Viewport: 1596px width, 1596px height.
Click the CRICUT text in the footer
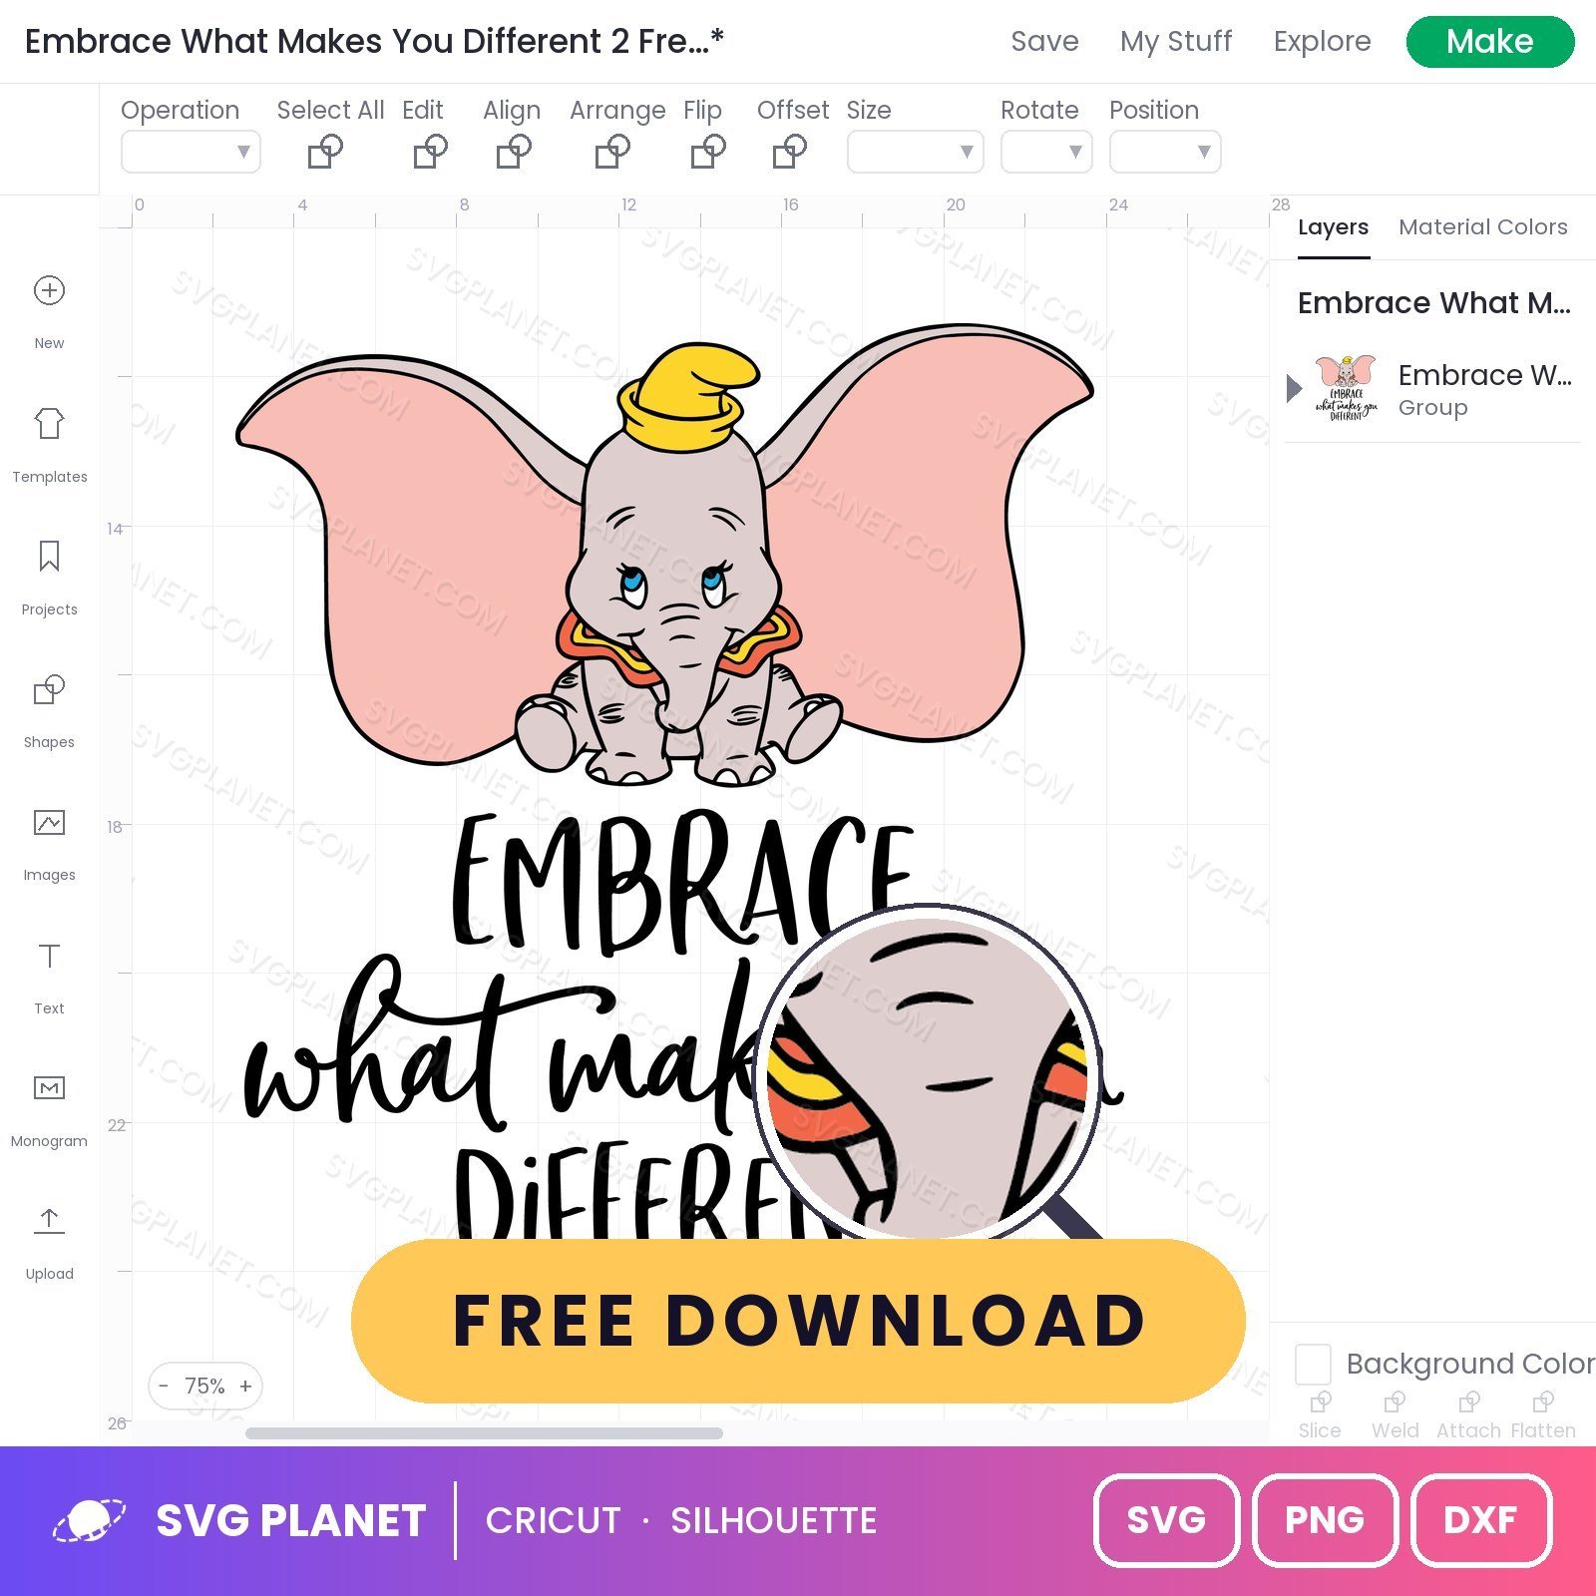pos(553,1520)
